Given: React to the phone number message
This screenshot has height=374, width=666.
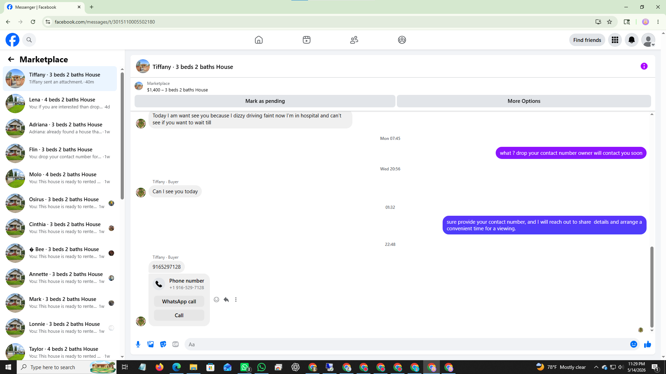Looking at the screenshot, I should coord(216,300).
